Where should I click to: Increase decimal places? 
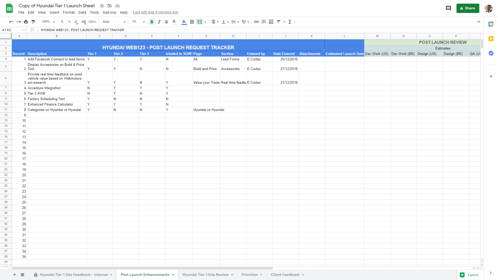(84, 22)
